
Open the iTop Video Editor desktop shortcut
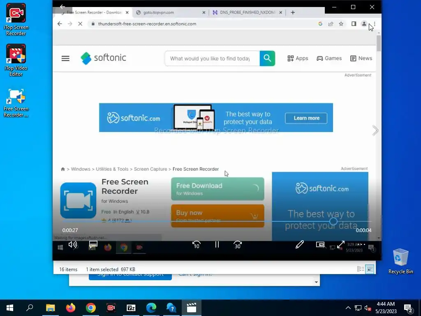pyautogui.click(x=16, y=60)
